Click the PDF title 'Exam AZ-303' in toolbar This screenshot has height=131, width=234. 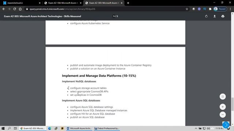click(x=42, y=16)
